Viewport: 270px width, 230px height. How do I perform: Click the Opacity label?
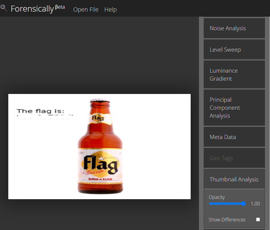click(217, 197)
